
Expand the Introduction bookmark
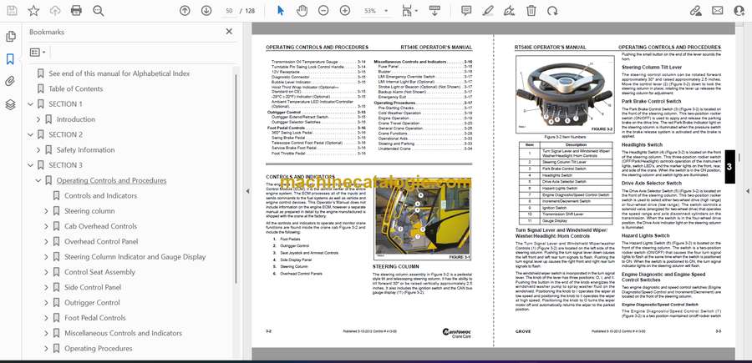tap(38, 119)
